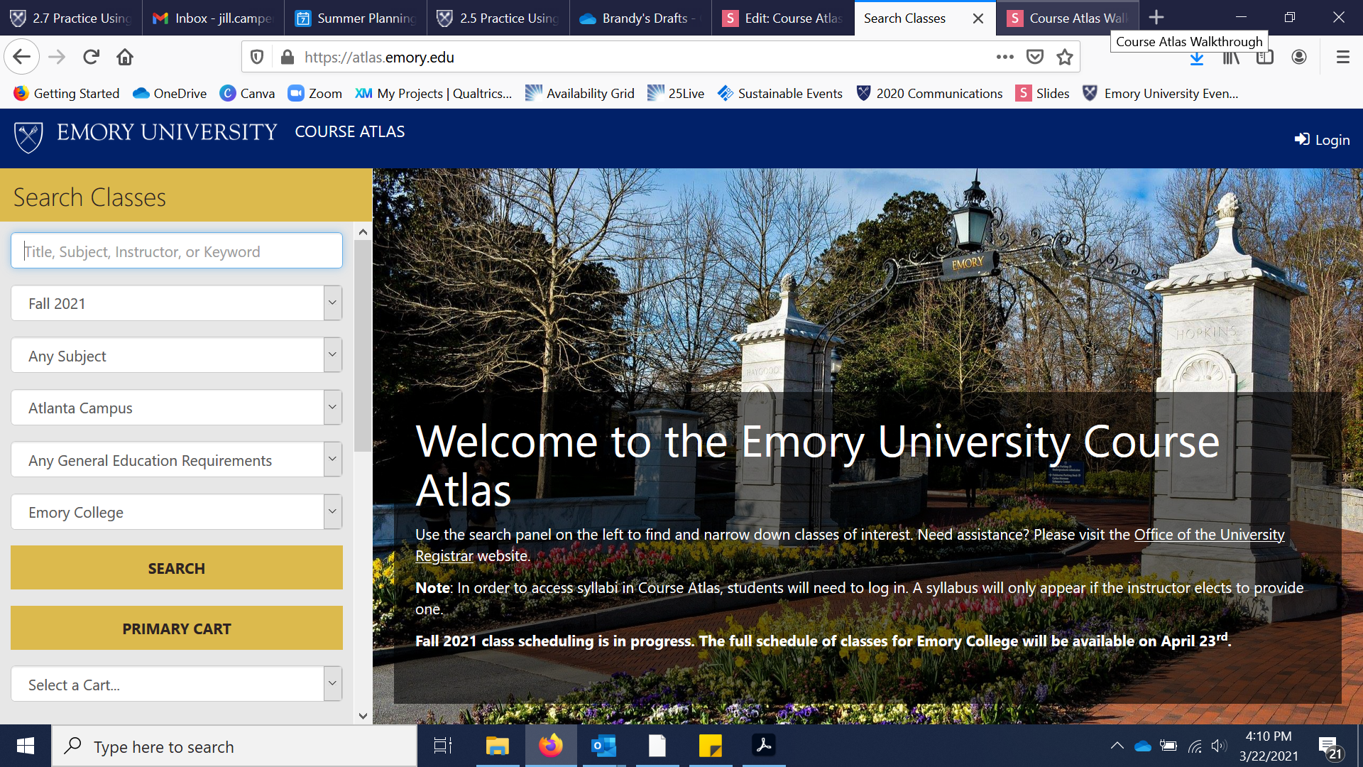The width and height of the screenshot is (1363, 767).
Task: Show hidden system tray icons
Action: pyautogui.click(x=1117, y=746)
